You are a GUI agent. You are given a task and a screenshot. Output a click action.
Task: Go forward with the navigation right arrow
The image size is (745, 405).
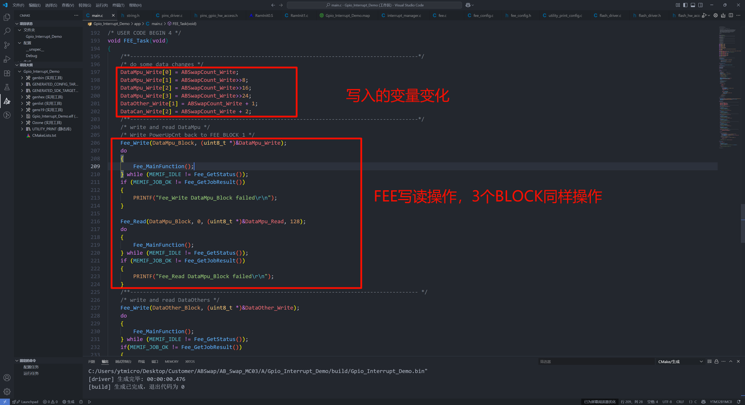281,5
